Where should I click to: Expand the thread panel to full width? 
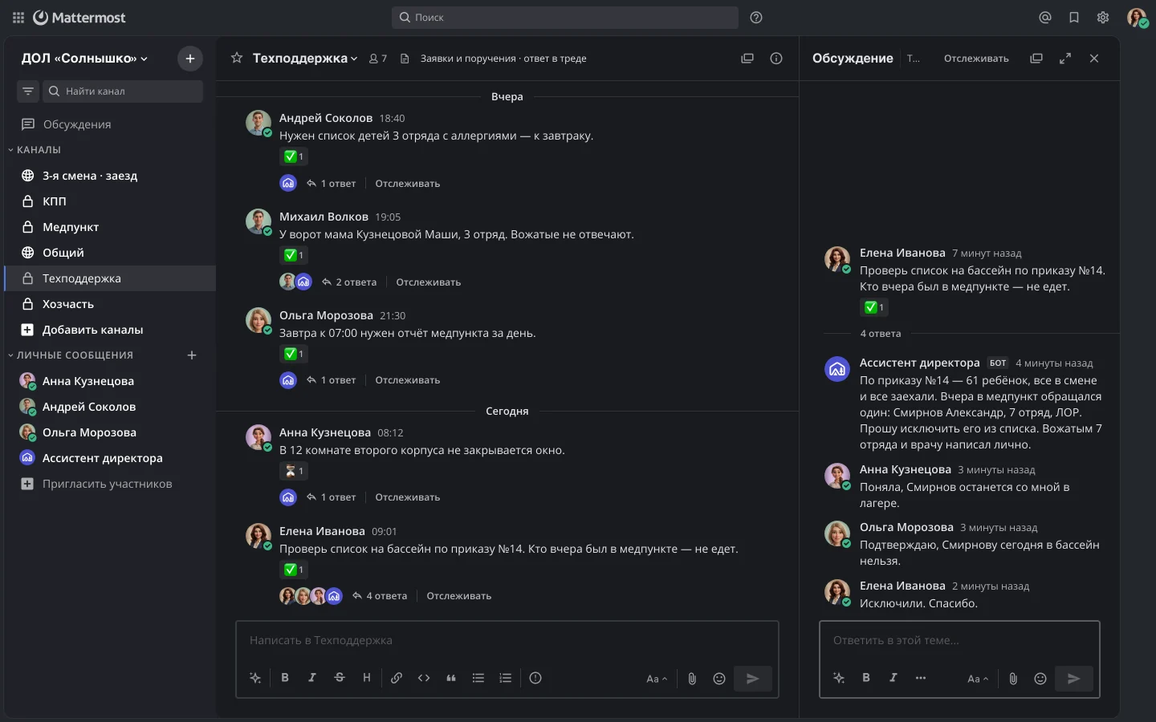tap(1065, 59)
